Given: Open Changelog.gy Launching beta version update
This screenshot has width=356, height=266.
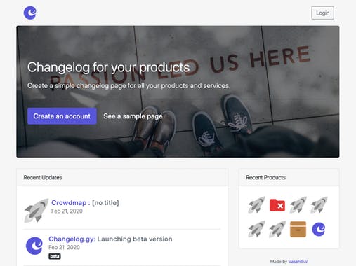Looking at the screenshot, I should 110,239.
